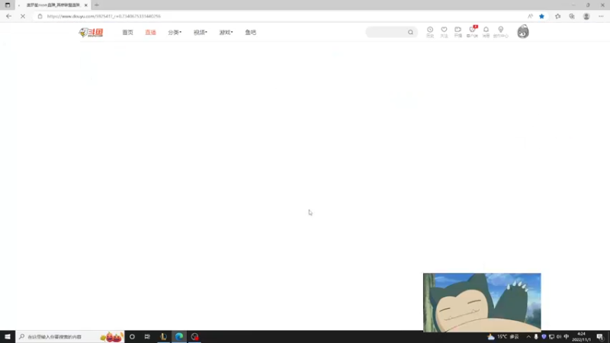The image size is (610, 343).
Task: Open the weather widget showing 15°C
Action: 503,337
